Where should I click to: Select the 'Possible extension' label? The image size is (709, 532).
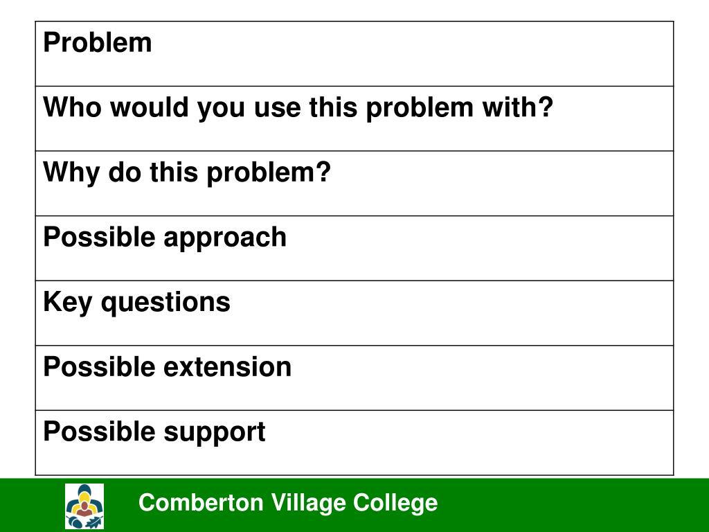(x=167, y=367)
